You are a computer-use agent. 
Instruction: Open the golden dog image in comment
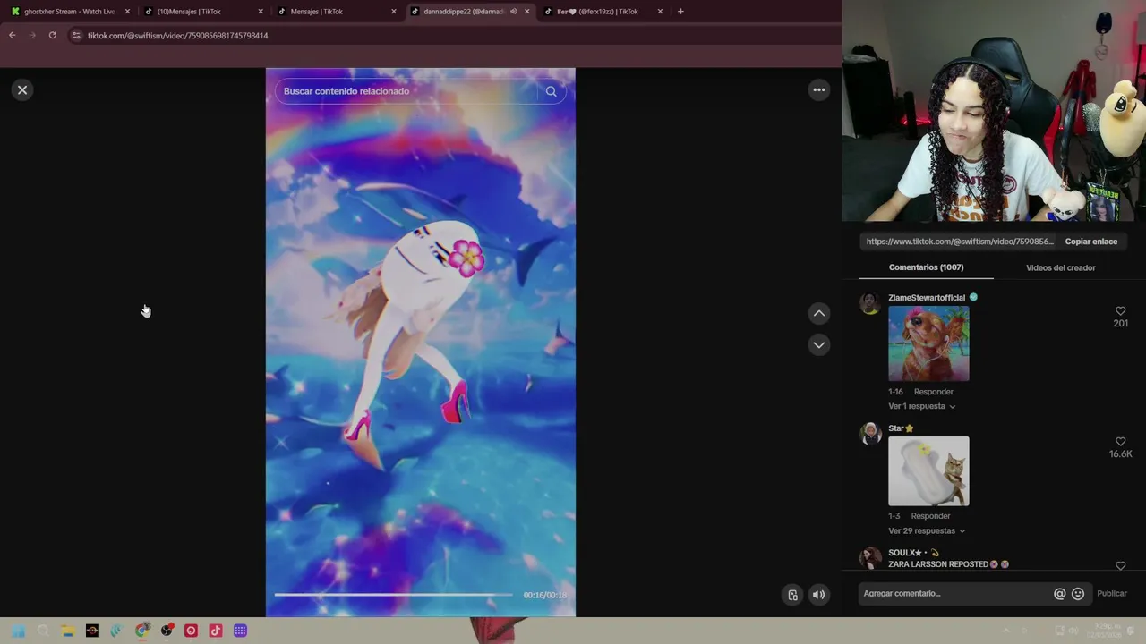[928, 343]
